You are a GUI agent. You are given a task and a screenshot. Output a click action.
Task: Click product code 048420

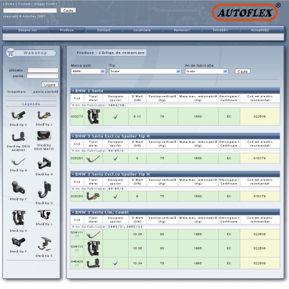(x=77, y=262)
